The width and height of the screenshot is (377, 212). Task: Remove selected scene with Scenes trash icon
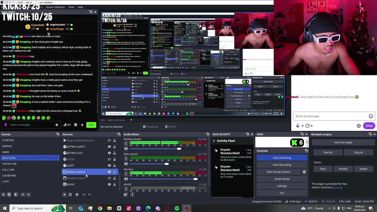pos(9,195)
